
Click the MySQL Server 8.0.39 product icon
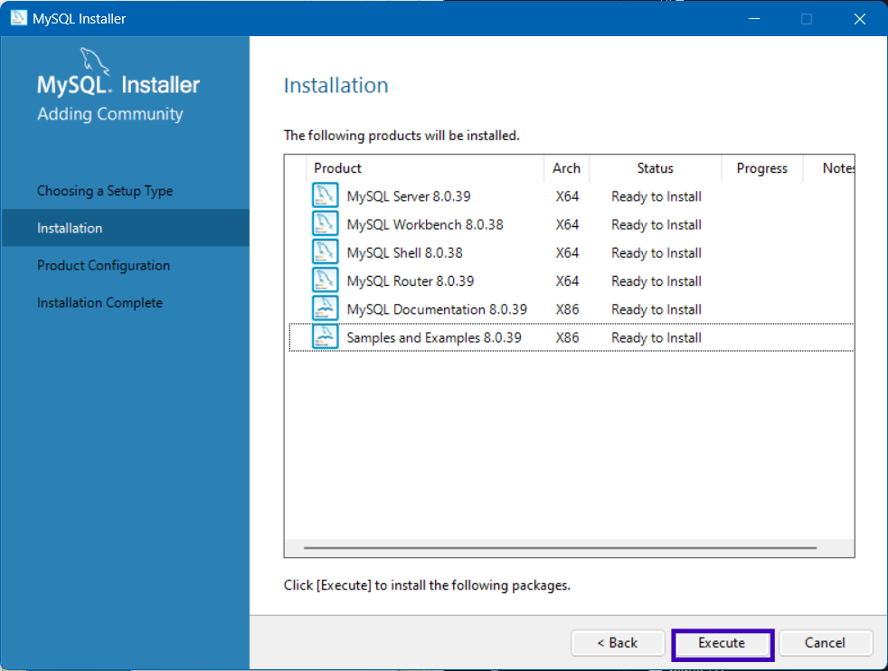coord(325,196)
